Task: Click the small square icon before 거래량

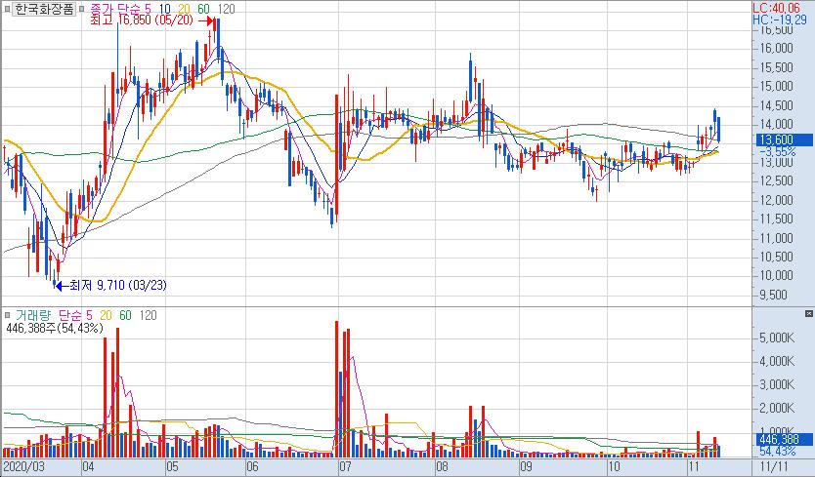Action: coord(7,315)
